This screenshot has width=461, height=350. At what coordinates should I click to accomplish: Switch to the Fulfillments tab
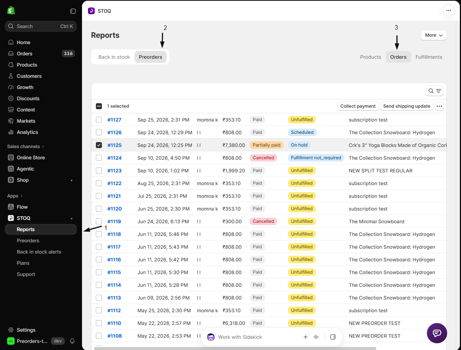429,57
